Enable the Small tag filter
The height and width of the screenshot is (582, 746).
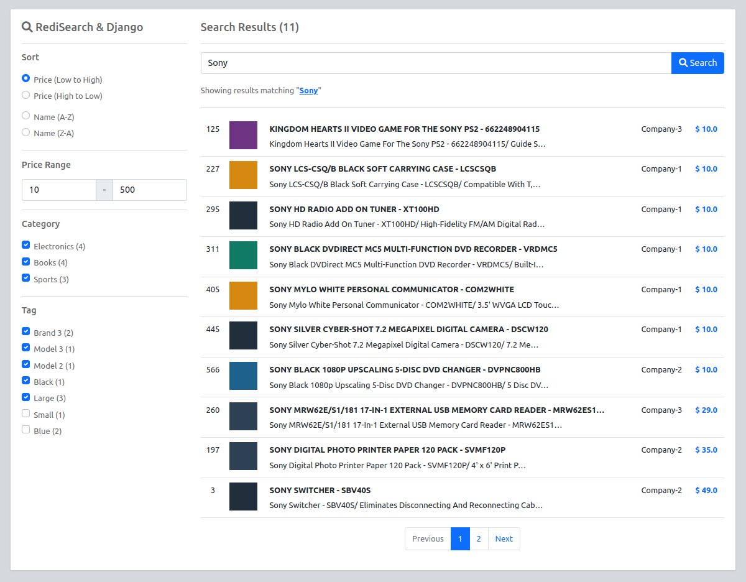point(25,413)
